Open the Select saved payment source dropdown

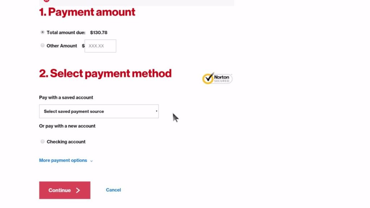tap(99, 111)
